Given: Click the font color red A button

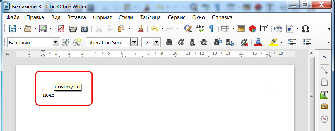Looking at the screenshot, I should [258, 42].
